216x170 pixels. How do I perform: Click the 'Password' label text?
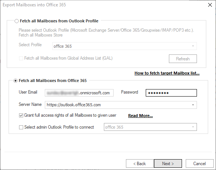[130, 92]
